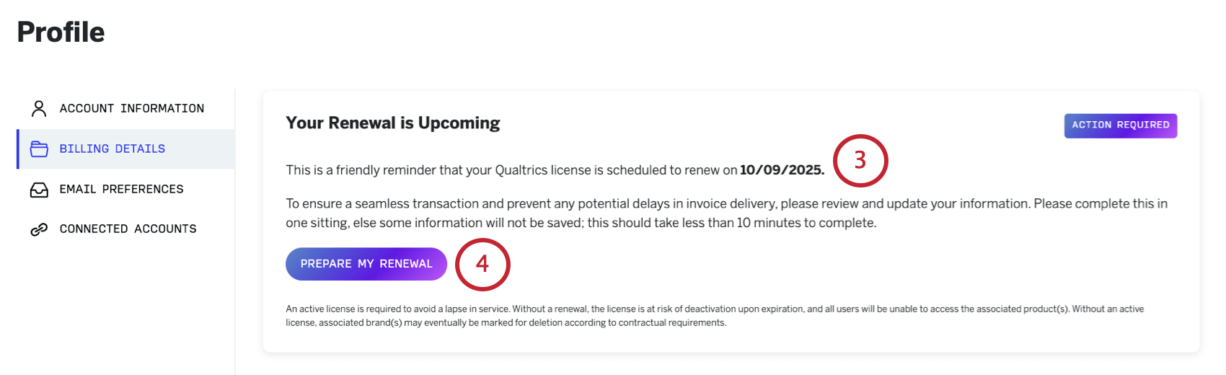Click the person icon for Account Information
Screen dimensions: 1226x375
(39, 109)
